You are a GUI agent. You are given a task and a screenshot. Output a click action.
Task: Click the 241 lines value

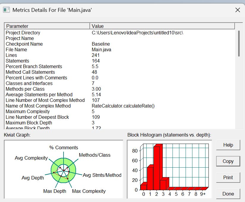coord(95,55)
